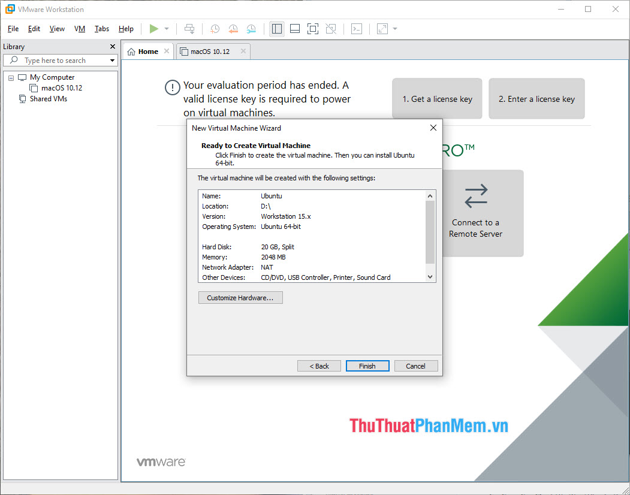Image resolution: width=630 pixels, height=495 pixels.
Task: Enter full screen mode from the toolbar
Action: [x=312, y=28]
